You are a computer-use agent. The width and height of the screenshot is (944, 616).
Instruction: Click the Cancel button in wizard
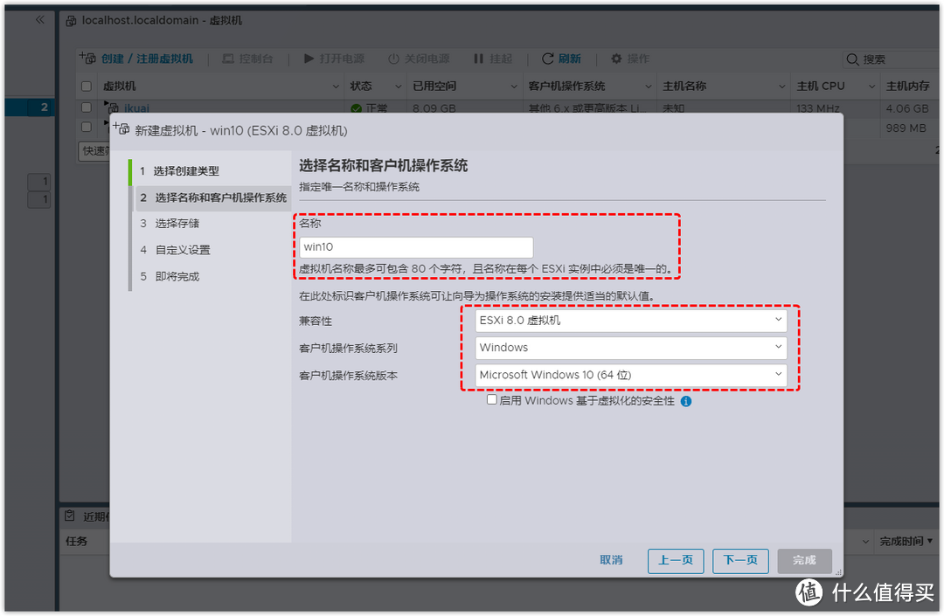611,561
